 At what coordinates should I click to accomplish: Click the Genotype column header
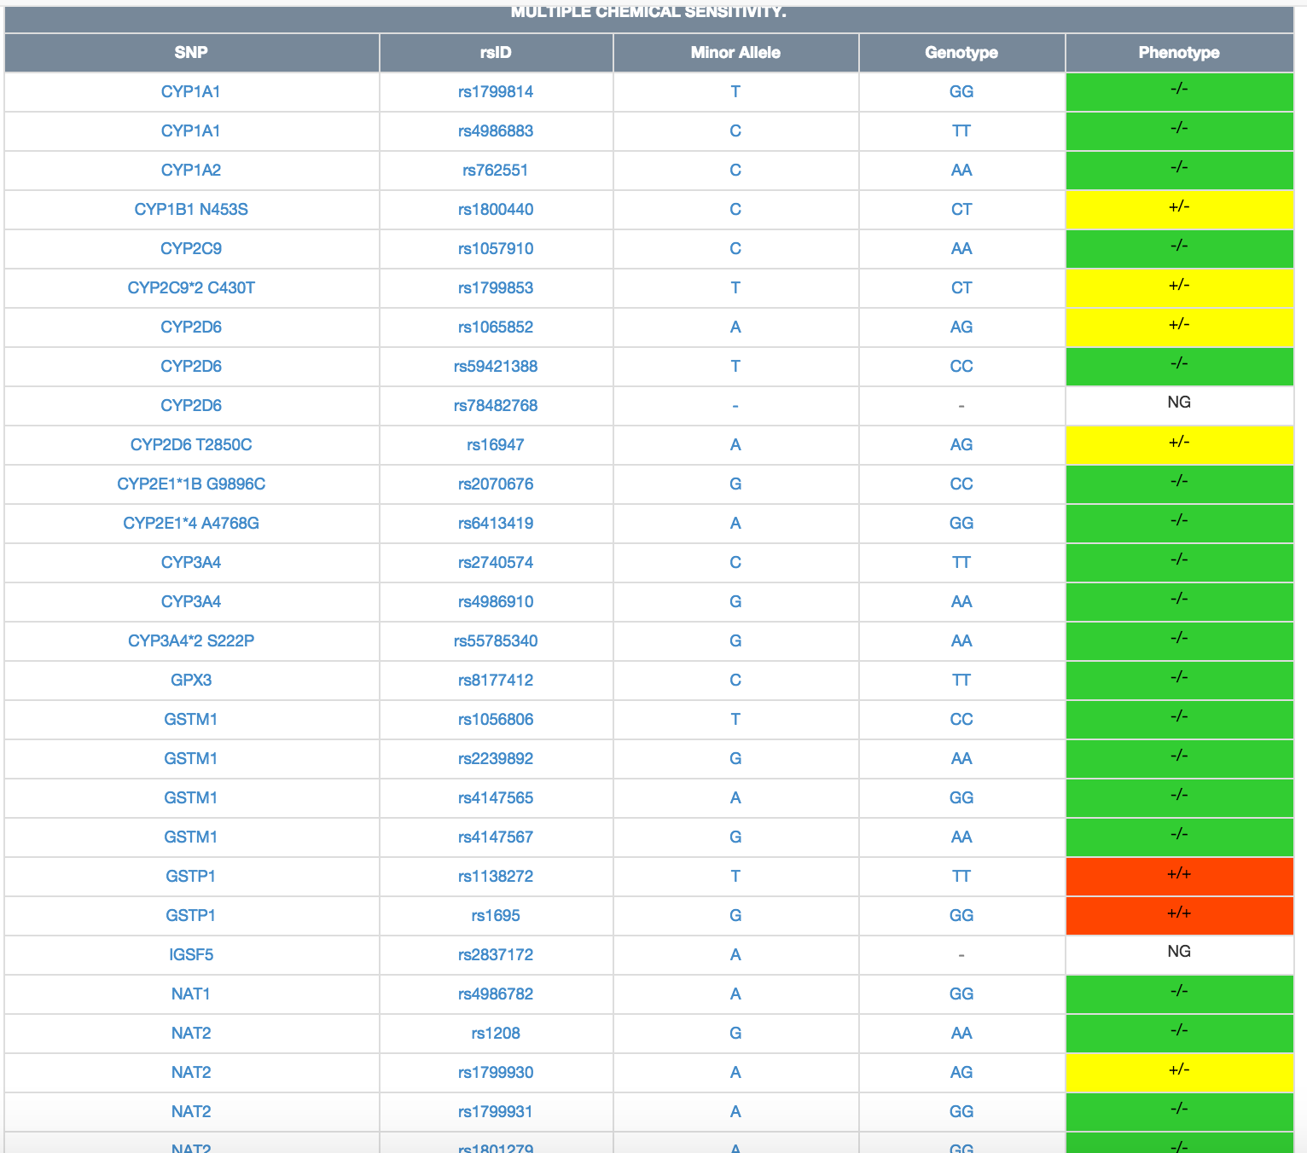(961, 53)
